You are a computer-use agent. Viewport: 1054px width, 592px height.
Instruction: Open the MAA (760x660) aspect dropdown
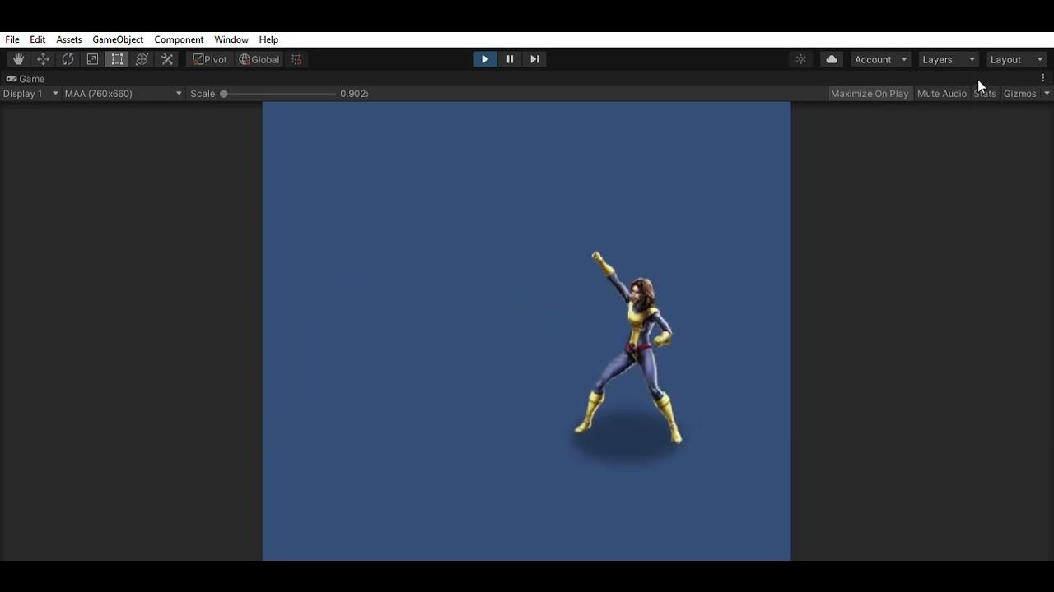(124, 94)
